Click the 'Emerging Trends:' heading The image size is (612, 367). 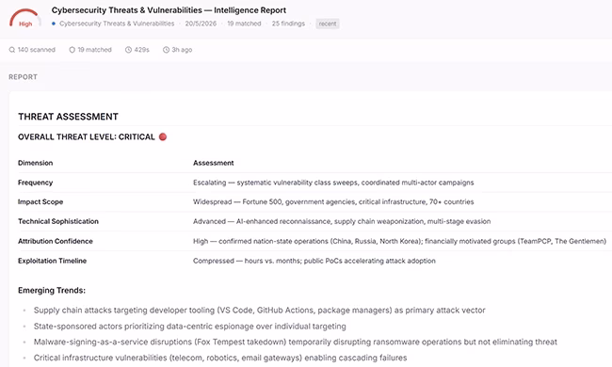coord(52,290)
